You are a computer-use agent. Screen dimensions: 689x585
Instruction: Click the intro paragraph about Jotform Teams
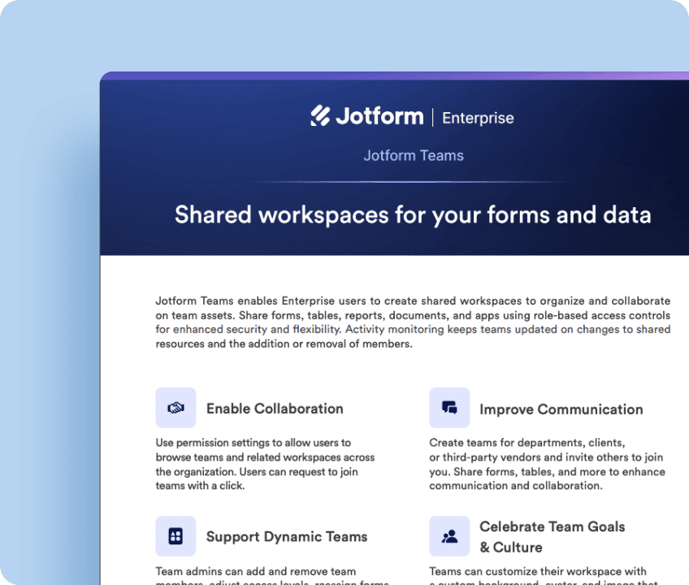click(413, 322)
